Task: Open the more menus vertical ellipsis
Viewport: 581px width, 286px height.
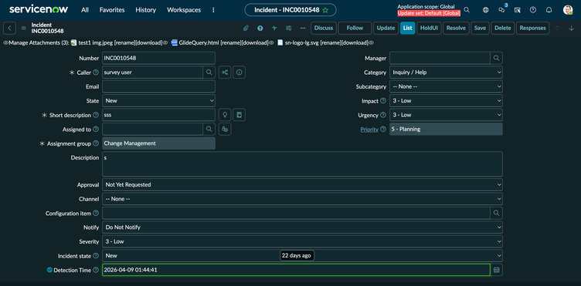Action: [213, 10]
